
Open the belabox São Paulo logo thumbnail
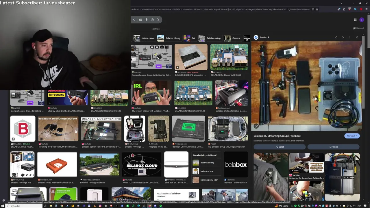click(x=236, y=164)
